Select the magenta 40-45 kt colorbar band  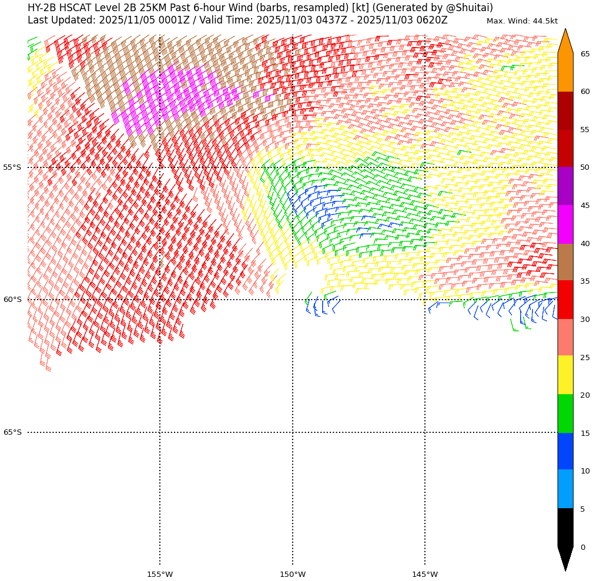coord(565,224)
